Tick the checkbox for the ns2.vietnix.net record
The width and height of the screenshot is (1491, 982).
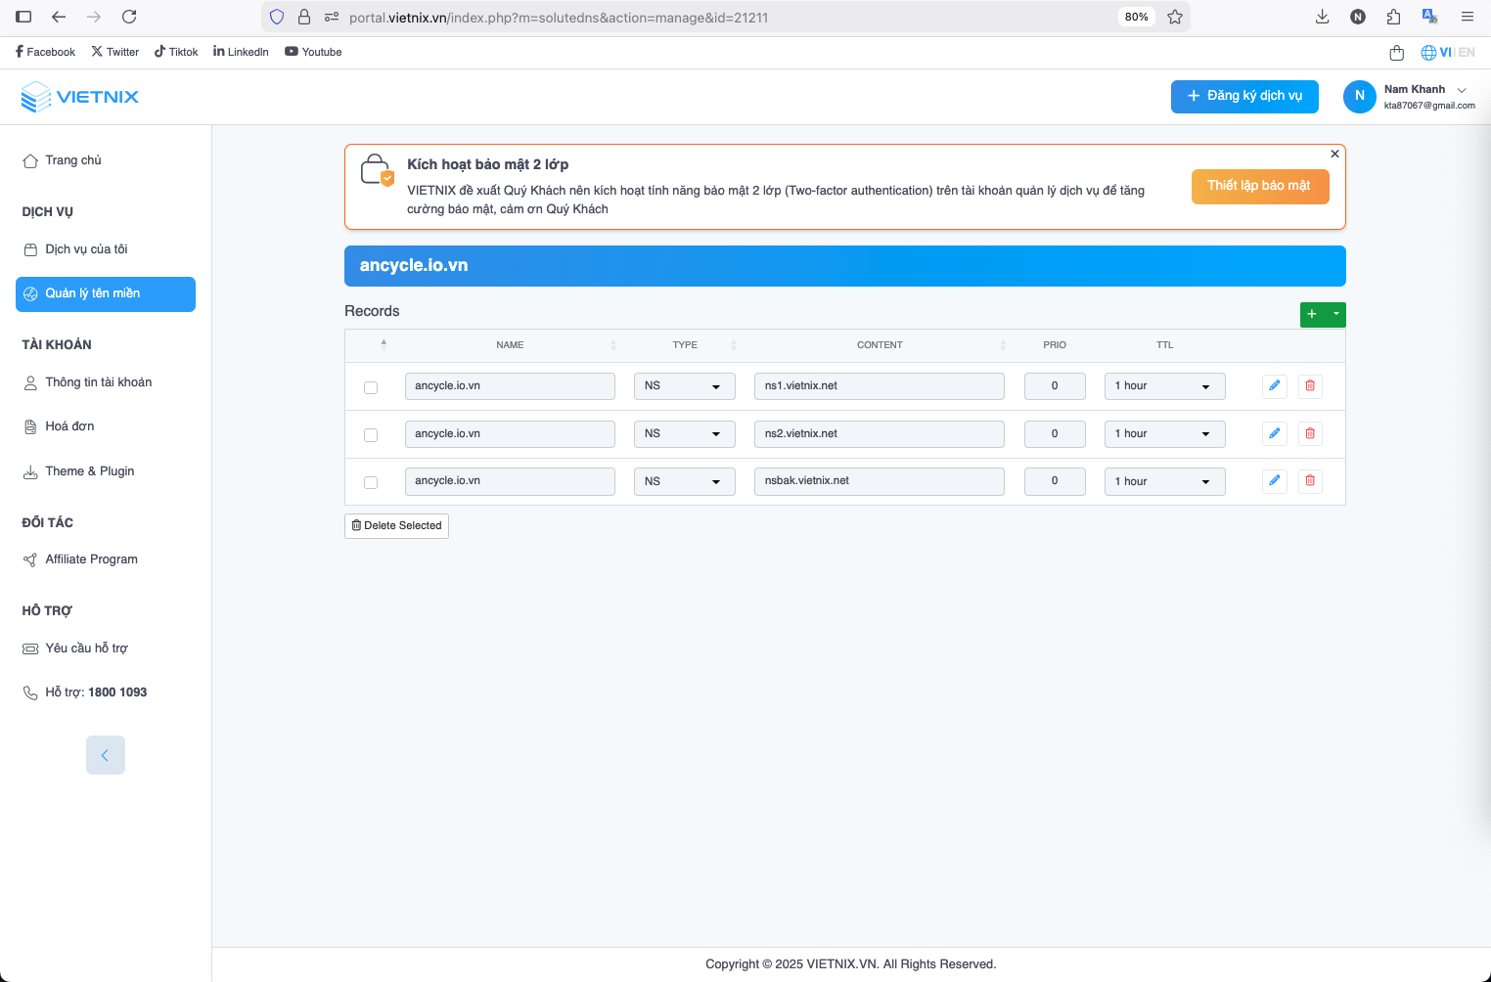(x=371, y=435)
